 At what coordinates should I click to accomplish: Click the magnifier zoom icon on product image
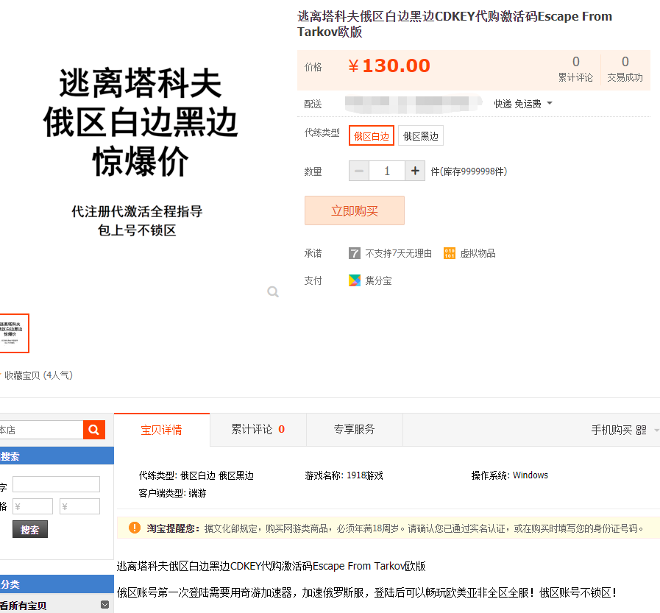pyautogui.click(x=273, y=291)
